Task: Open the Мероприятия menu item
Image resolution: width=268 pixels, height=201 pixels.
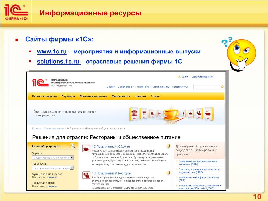Action: (x=121, y=96)
